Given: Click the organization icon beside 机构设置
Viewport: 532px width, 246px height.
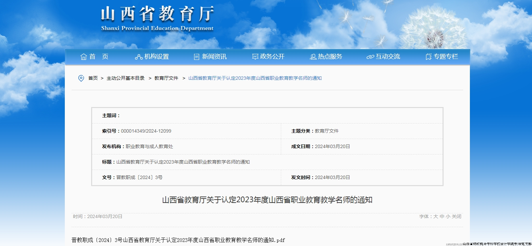Looking at the screenshot, I should pos(138,57).
